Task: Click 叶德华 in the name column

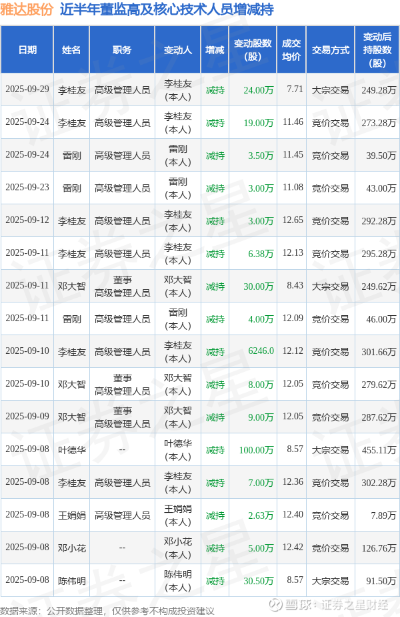Action: pyautogui.click(x=71, y=450)
